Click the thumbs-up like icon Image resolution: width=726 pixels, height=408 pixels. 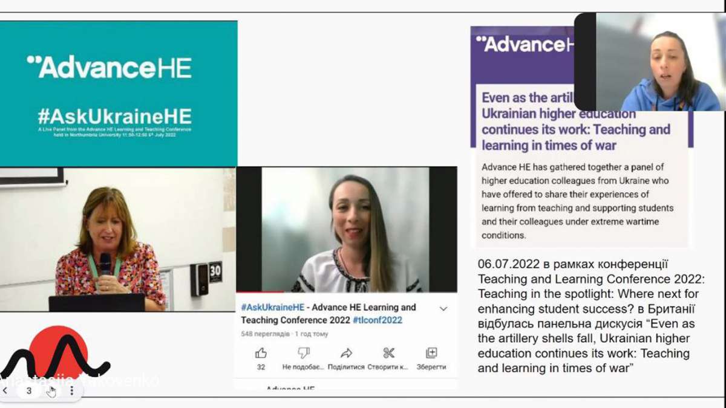point(261,353)
